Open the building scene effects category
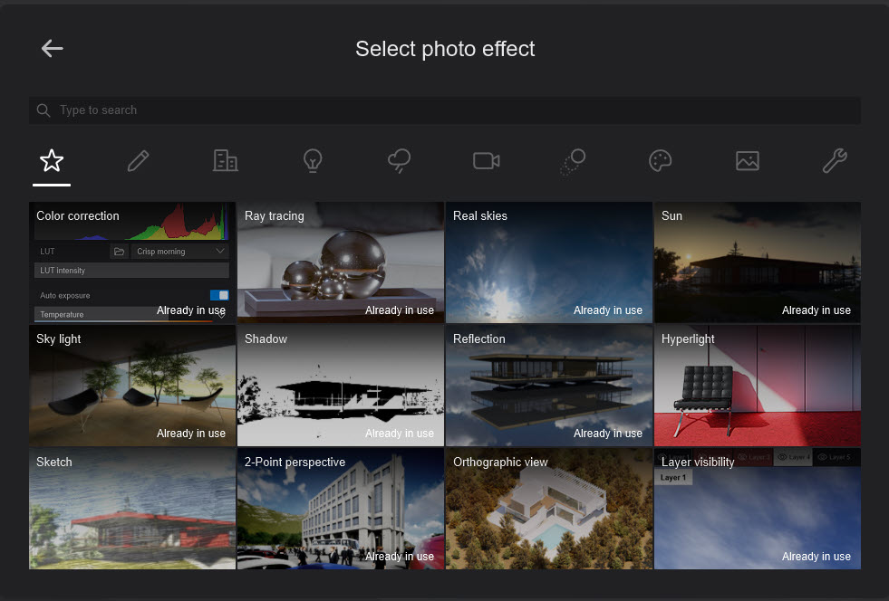Image resolution: width=889 pixels, height=601 pixels. 225,161
